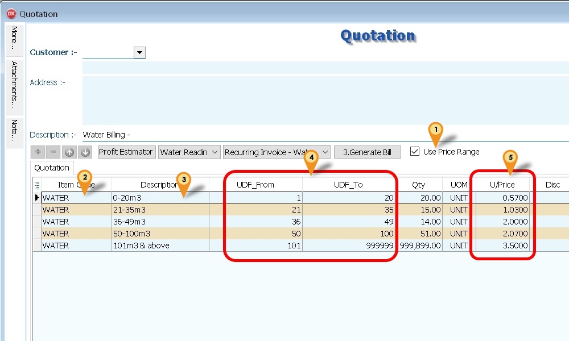
Task: Toggle the Use Price Range checkbox
Action: coord(415,151)
